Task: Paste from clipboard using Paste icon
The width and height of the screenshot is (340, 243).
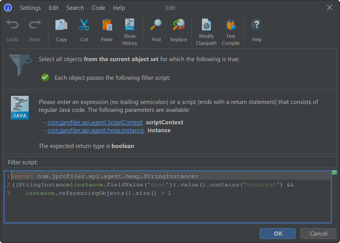Action: coord(107,25)
